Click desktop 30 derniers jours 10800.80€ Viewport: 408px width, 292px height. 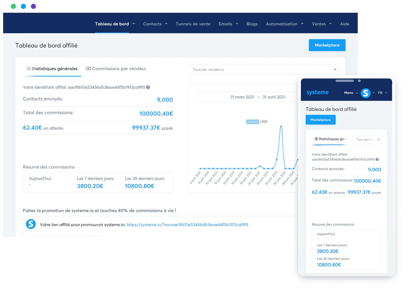139,186
